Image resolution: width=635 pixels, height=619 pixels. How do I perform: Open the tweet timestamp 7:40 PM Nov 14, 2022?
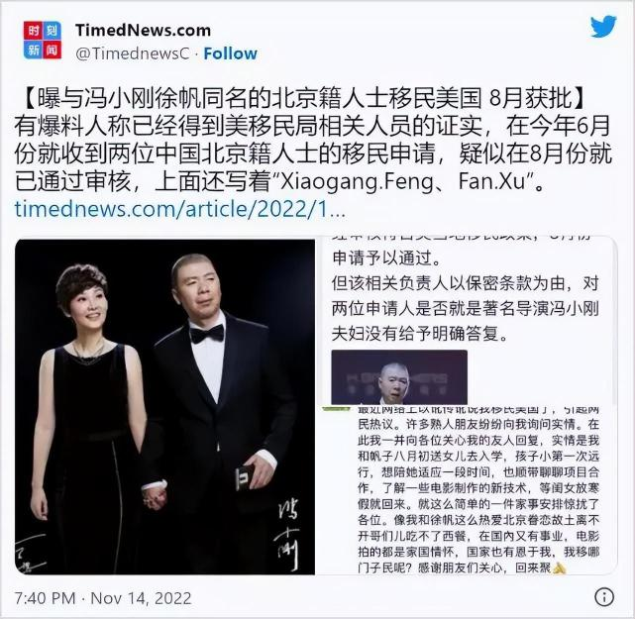(x=103, y=598)
